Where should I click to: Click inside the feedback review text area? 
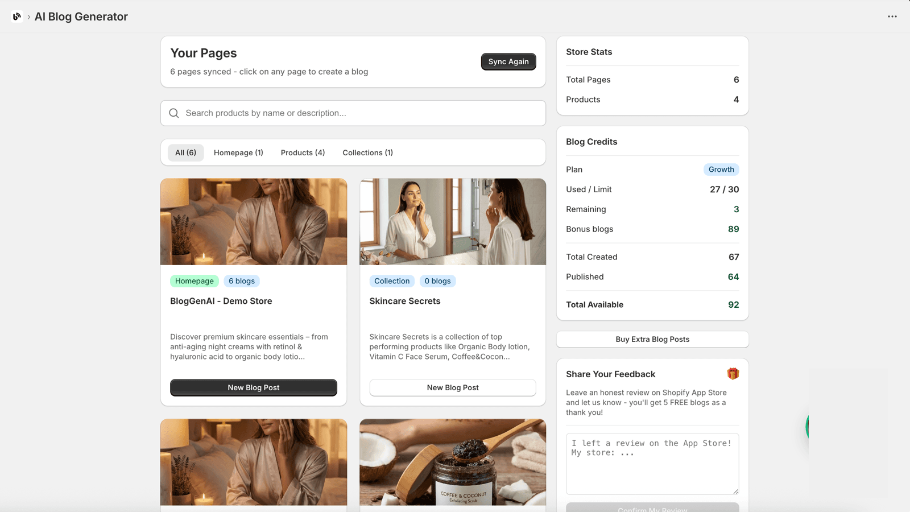[x=652, y=464]
